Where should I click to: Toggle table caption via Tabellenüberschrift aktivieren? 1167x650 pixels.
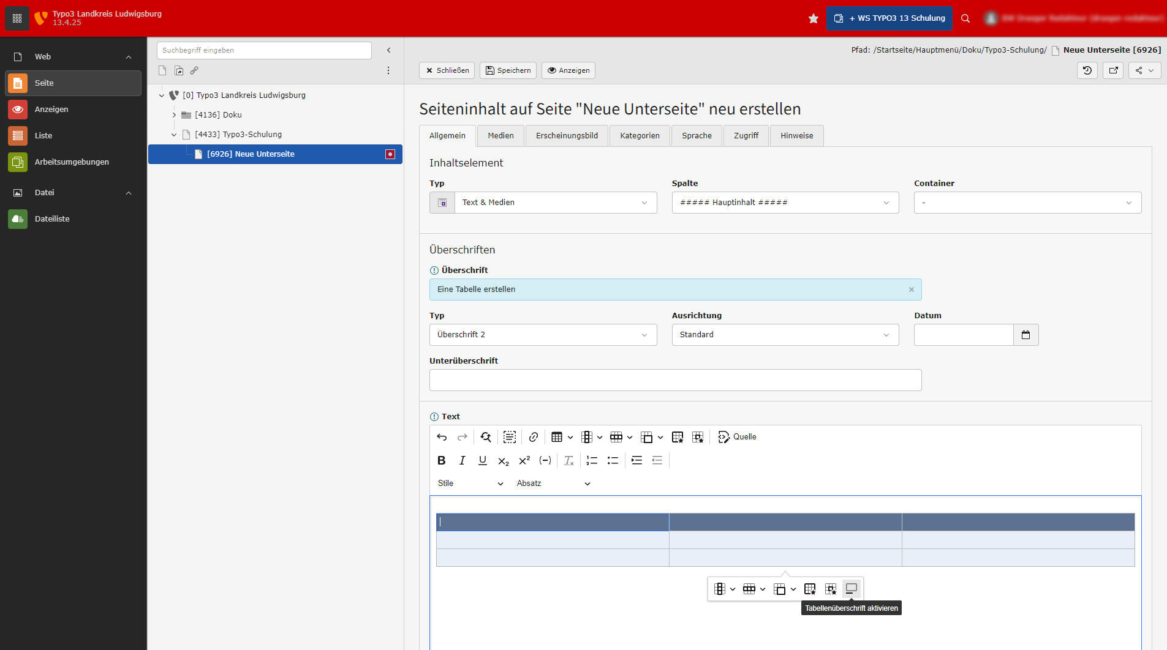click(851, 589)
